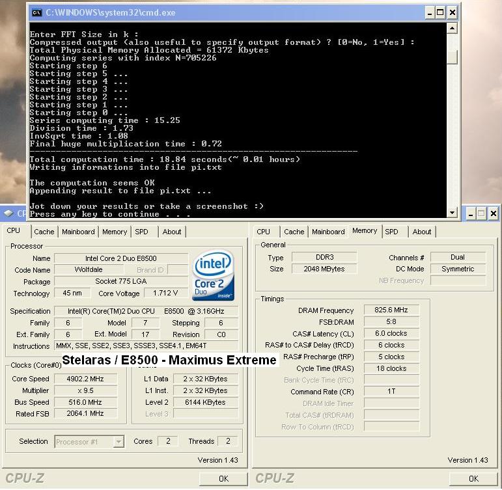Maximize the cmd.exe window
The width and height of the screenshot is (502, 490).
[x=441, y=13]
